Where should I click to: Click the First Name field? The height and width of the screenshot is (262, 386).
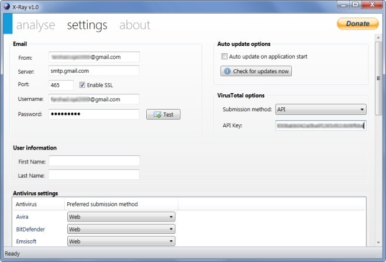coord(94,161)
